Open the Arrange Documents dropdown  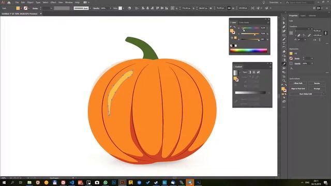pyautogui.click(x=86, y=3)
